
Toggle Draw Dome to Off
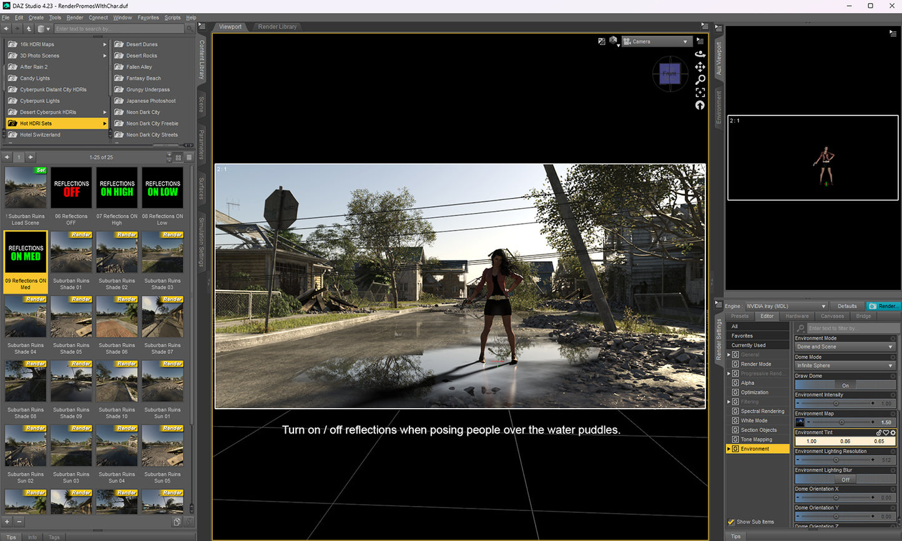pos(845,384)
